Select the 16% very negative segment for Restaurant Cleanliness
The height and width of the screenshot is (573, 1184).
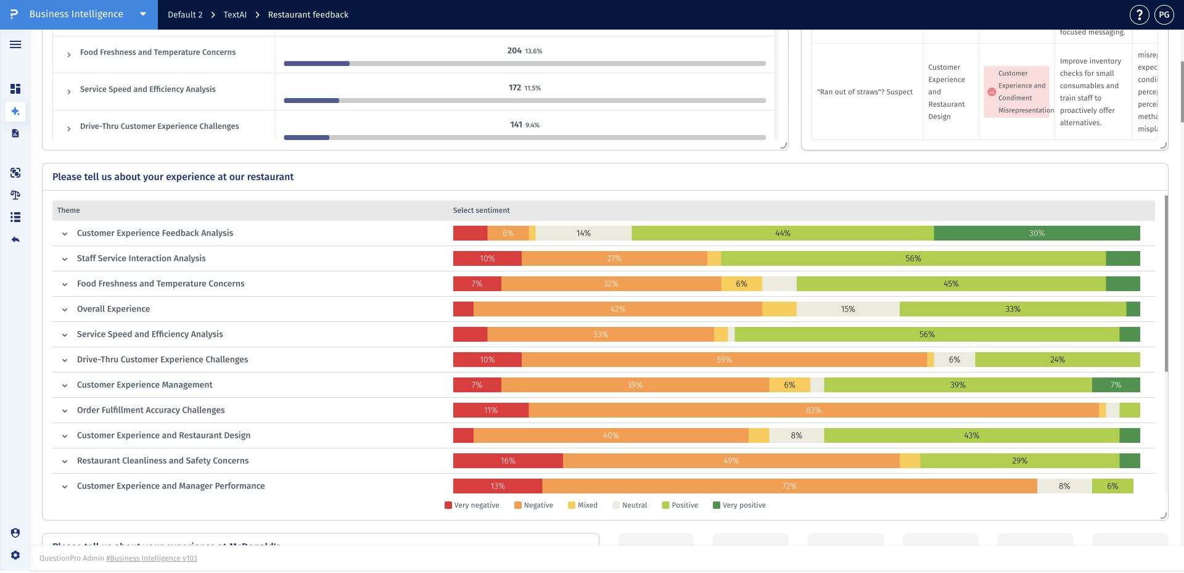click(x=508, y=461)
